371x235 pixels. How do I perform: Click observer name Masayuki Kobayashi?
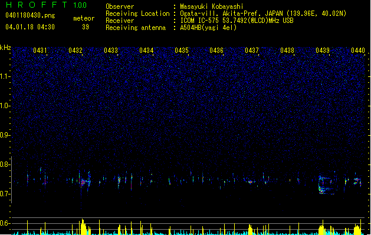(x=212, y=6)
